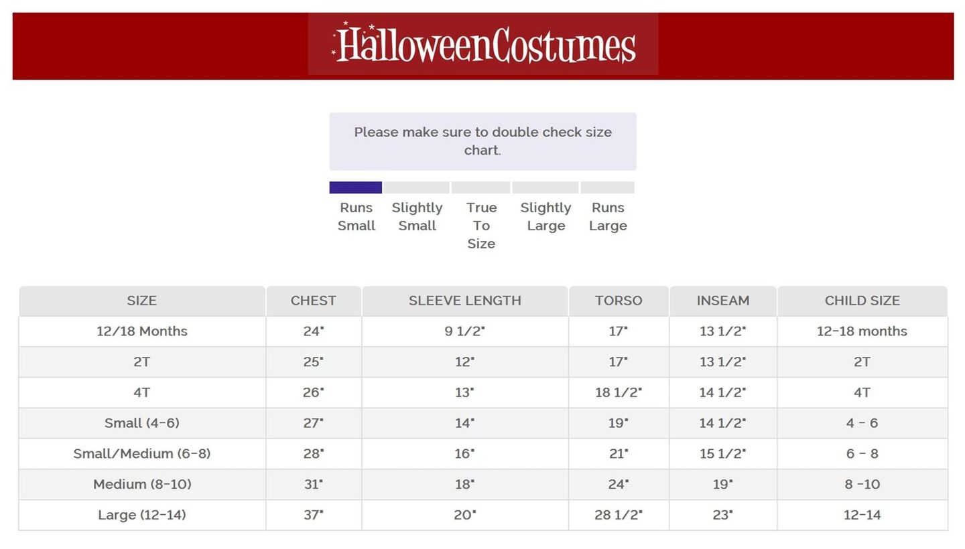
Task: Click the double check size chart notice
Action: pyautogui.click(x=482, y=141)
